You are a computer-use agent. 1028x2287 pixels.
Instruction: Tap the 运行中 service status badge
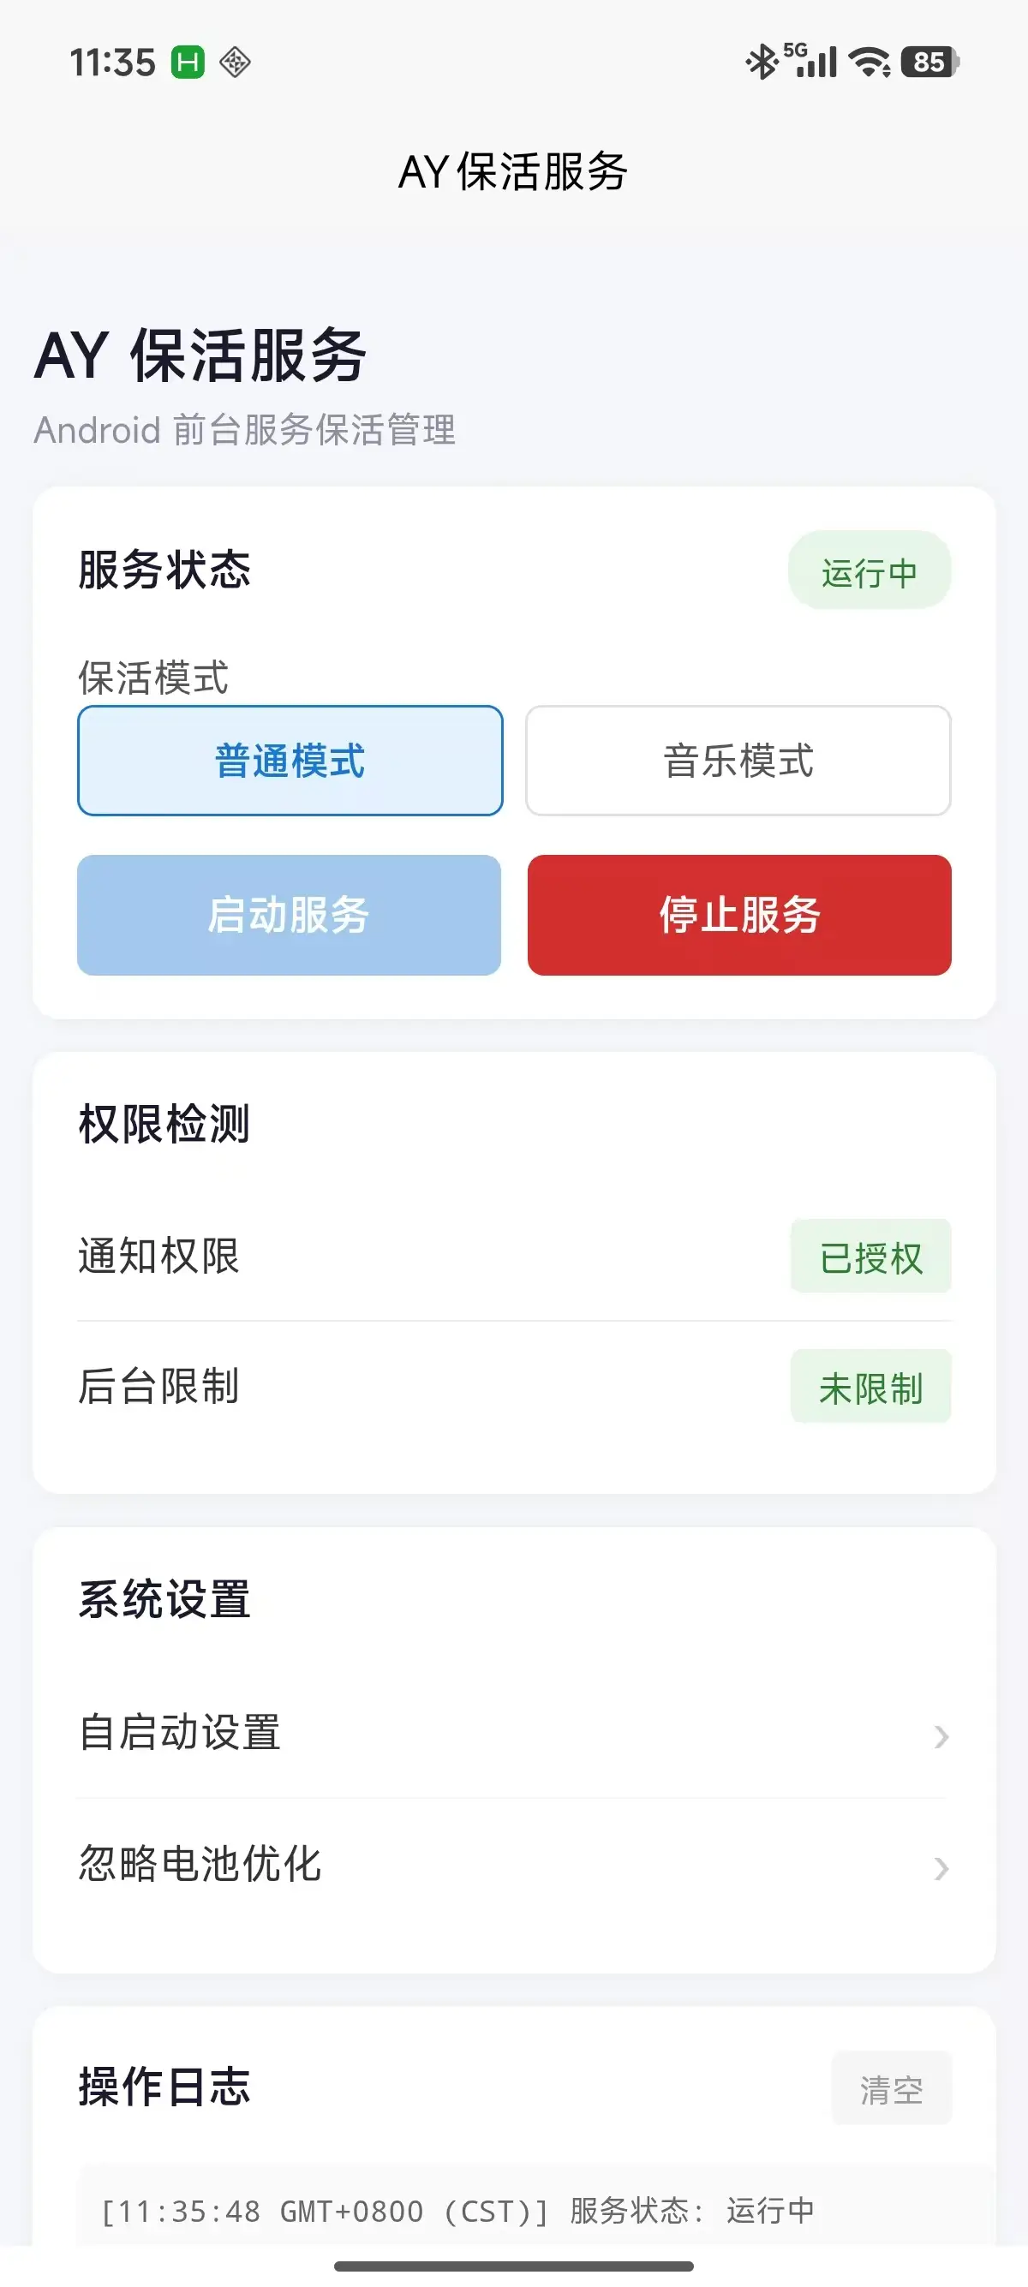(x=870, y=570)
